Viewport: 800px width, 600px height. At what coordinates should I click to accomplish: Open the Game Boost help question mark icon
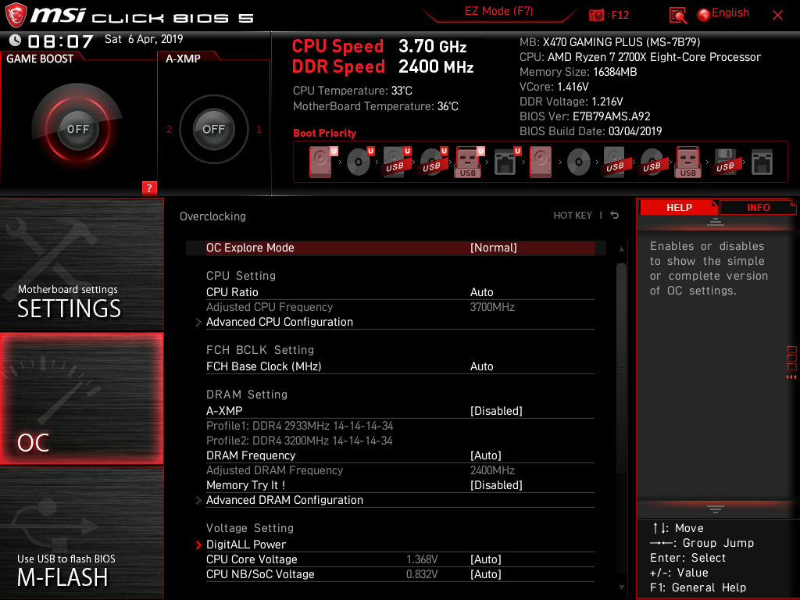(148, 187)
